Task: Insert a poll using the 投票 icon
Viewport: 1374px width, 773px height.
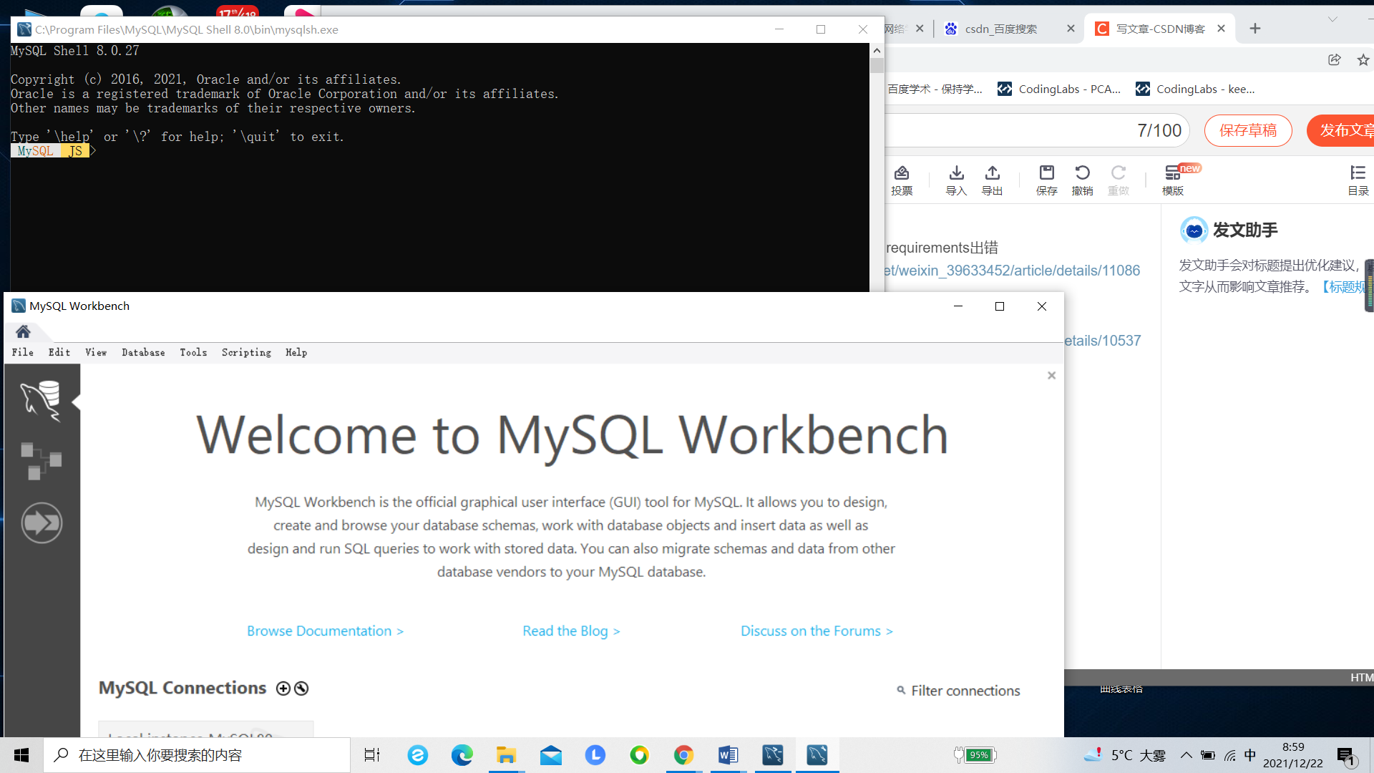Action: (x=902, y=179)
